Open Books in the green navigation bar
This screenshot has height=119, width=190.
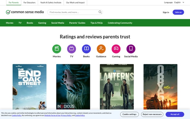coord(30,23)
